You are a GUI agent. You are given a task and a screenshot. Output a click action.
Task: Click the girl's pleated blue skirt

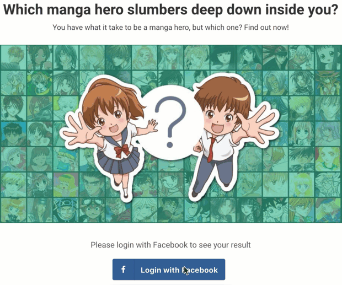(x=119, y=161)
